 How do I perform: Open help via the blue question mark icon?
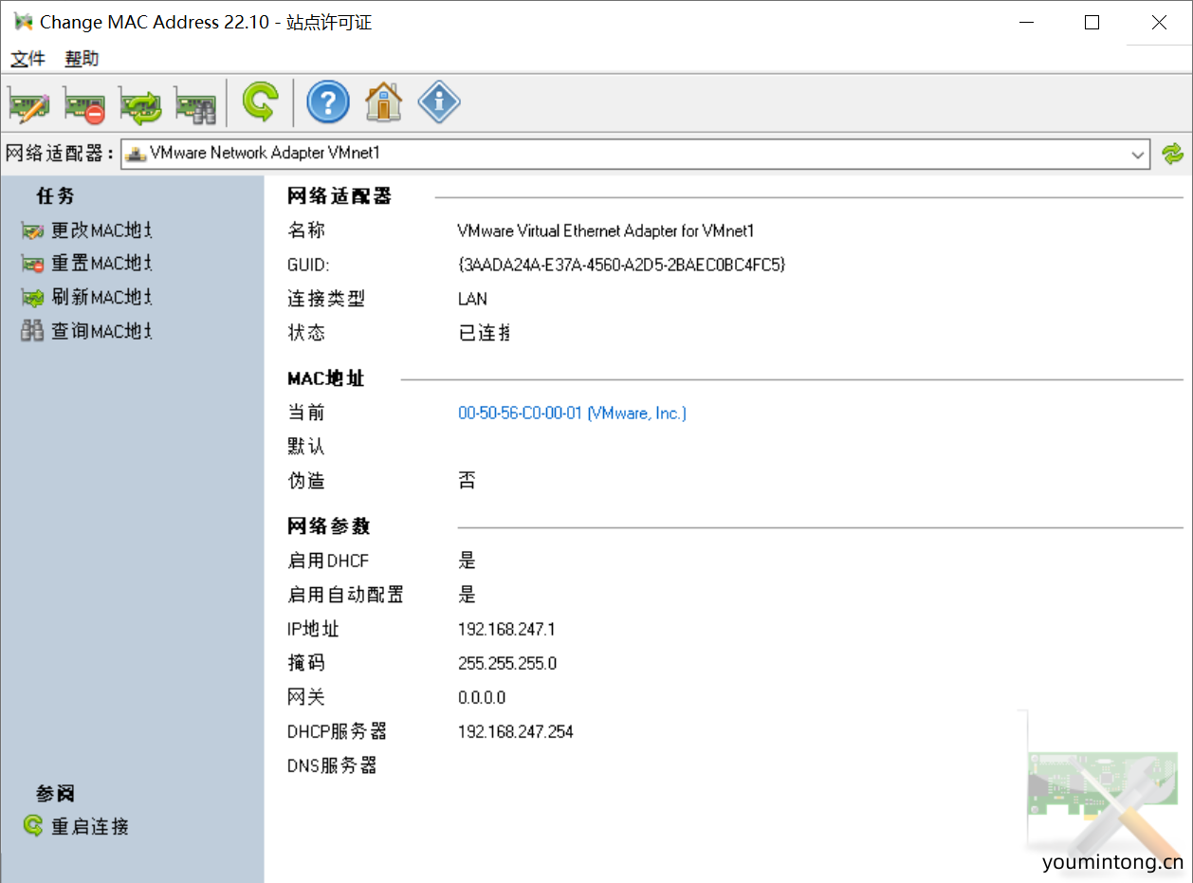pyautogui.click(x=327, y=101)
